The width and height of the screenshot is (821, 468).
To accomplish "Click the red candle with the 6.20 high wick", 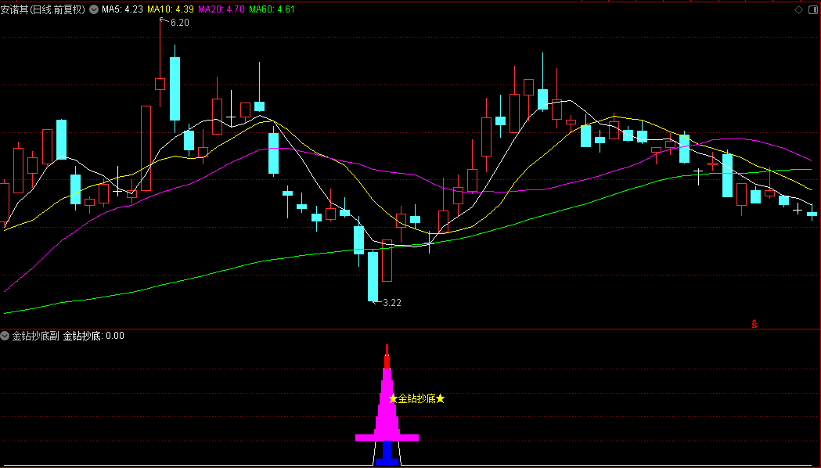I will [160, 84].
